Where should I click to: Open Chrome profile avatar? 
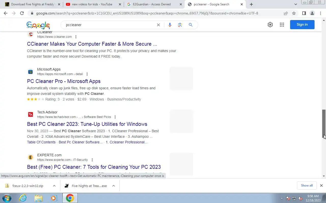312,13
